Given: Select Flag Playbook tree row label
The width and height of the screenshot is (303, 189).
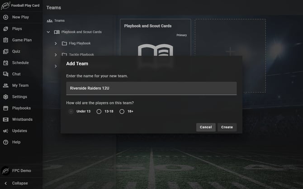Looking at the screenshot, I should click(x=80, y=43).
